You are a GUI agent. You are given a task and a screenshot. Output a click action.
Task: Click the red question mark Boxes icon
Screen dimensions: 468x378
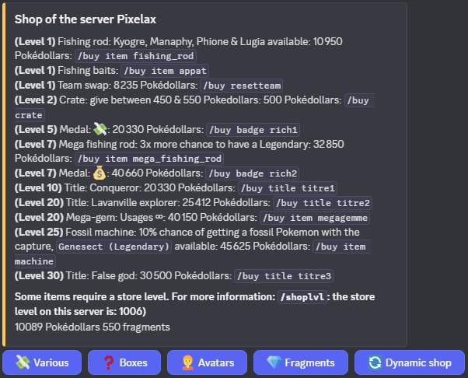click(109, 362)
